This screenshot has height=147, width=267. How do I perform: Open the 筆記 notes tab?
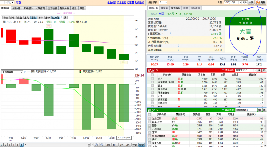[x=82, y=8]
